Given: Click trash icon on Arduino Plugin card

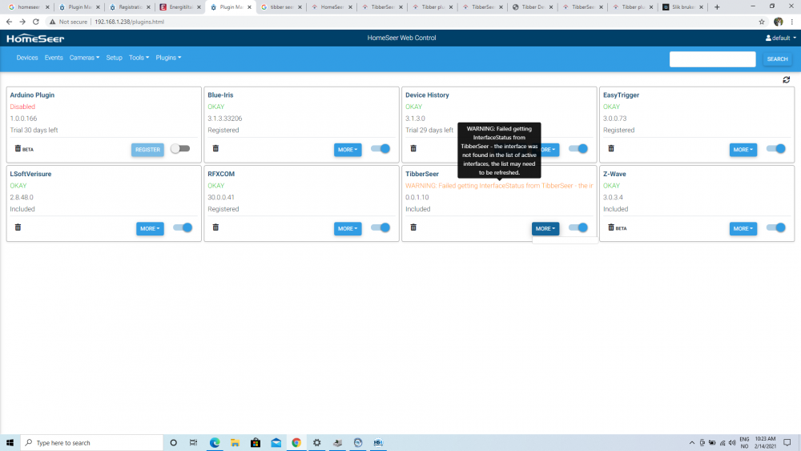Looking at the screenshot, I should coord(18,148).
